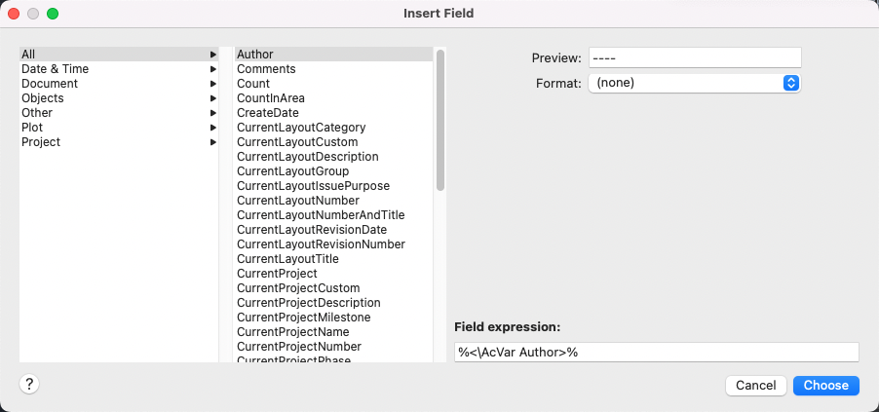This screenshot has height=412, width=879.
Task: Click the Choose button
Action: (825, 386)
